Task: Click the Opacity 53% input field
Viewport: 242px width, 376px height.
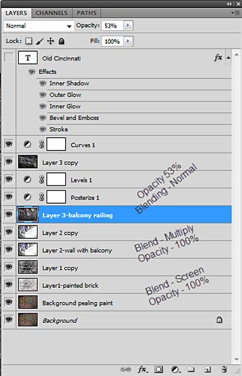Action: [112, 26]
